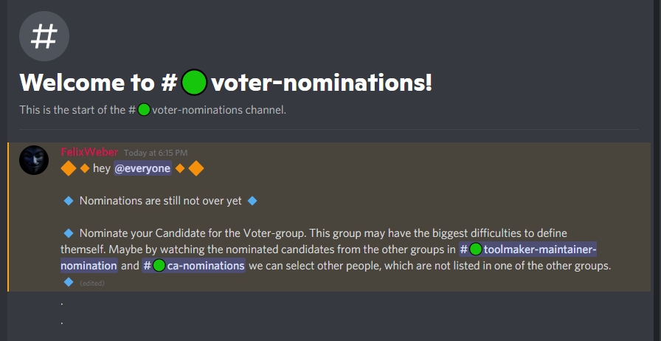Click the large hash channel icon

pos(44,35)
